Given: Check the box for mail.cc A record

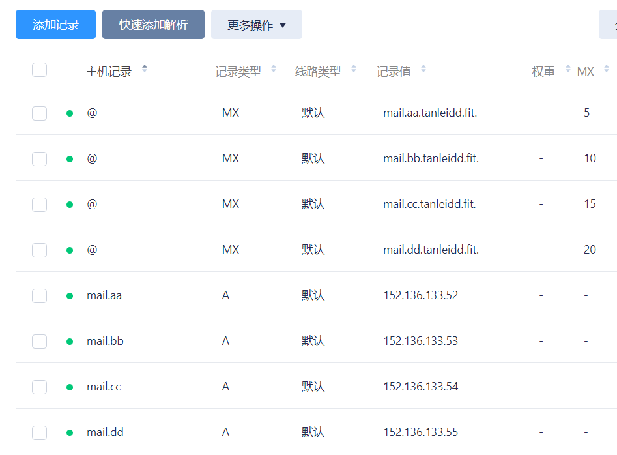Looking at the screenshot, I should 39,387.
